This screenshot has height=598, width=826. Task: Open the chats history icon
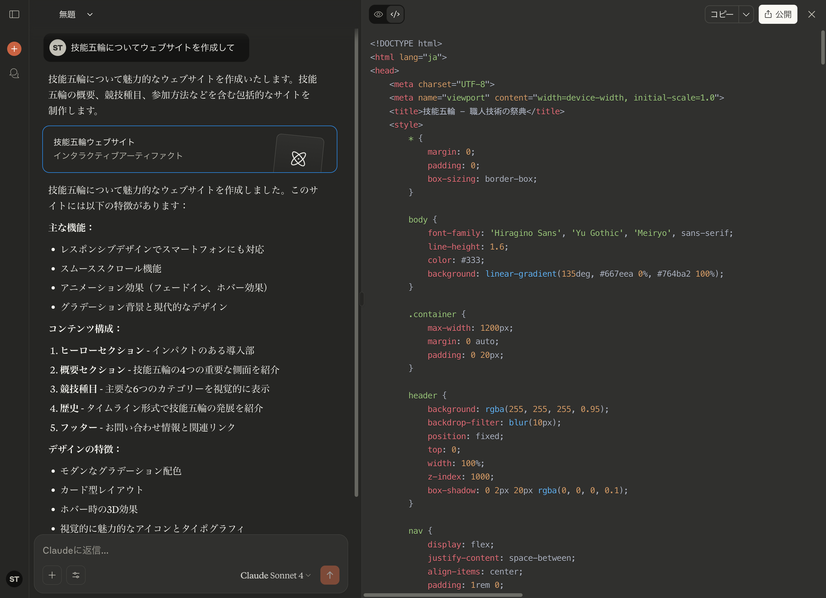(x=14, y=73)
